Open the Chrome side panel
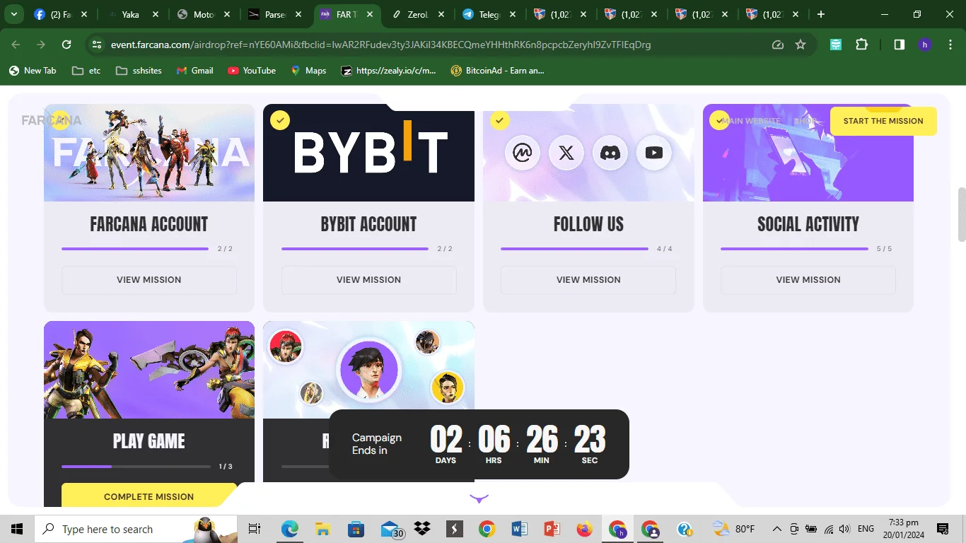 pos(899,45)
